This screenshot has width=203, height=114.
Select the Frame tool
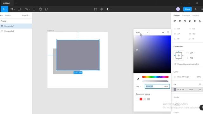pos(12,9)
